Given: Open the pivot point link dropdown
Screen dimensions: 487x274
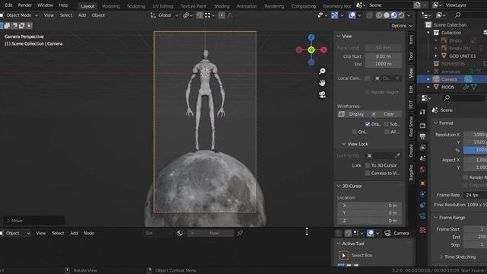Looking at the screenshot, I should (x=188, y=15).
